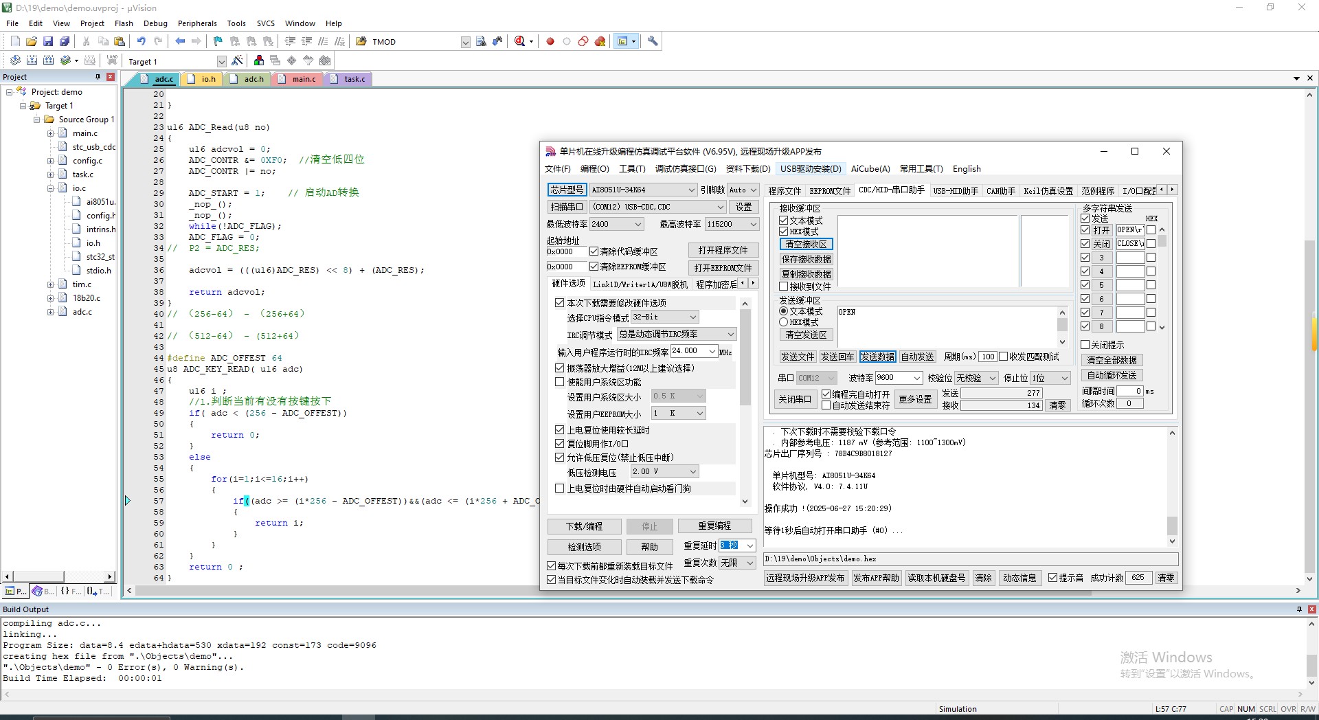Open Find in Files icon beside TMOD box
The width and height of the screenshot is (1319, 720).
coord(481,41)
